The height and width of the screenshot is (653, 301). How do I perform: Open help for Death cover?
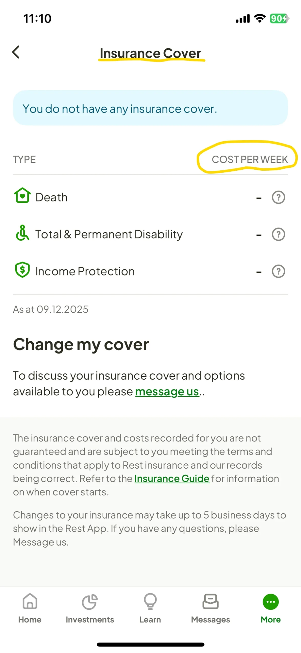click(x=278, y=197)
